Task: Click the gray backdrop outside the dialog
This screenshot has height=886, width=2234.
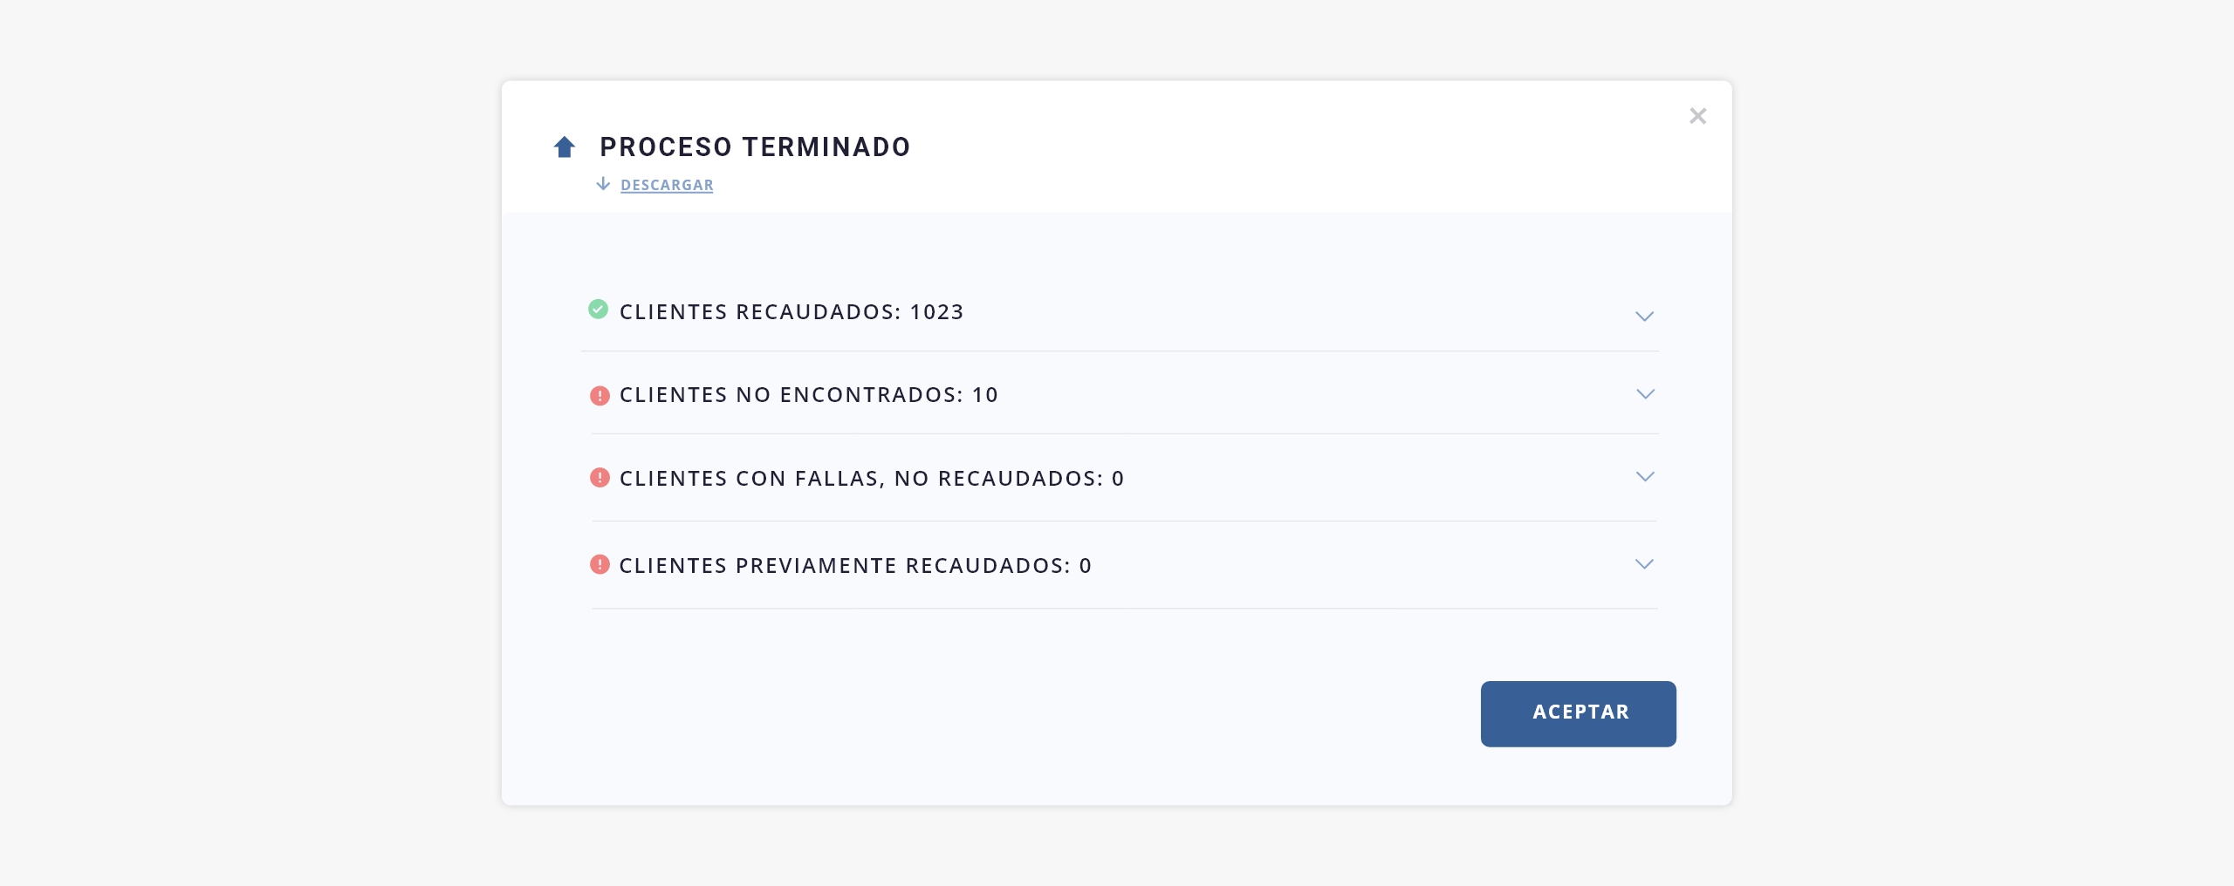Action: (244, 436)
